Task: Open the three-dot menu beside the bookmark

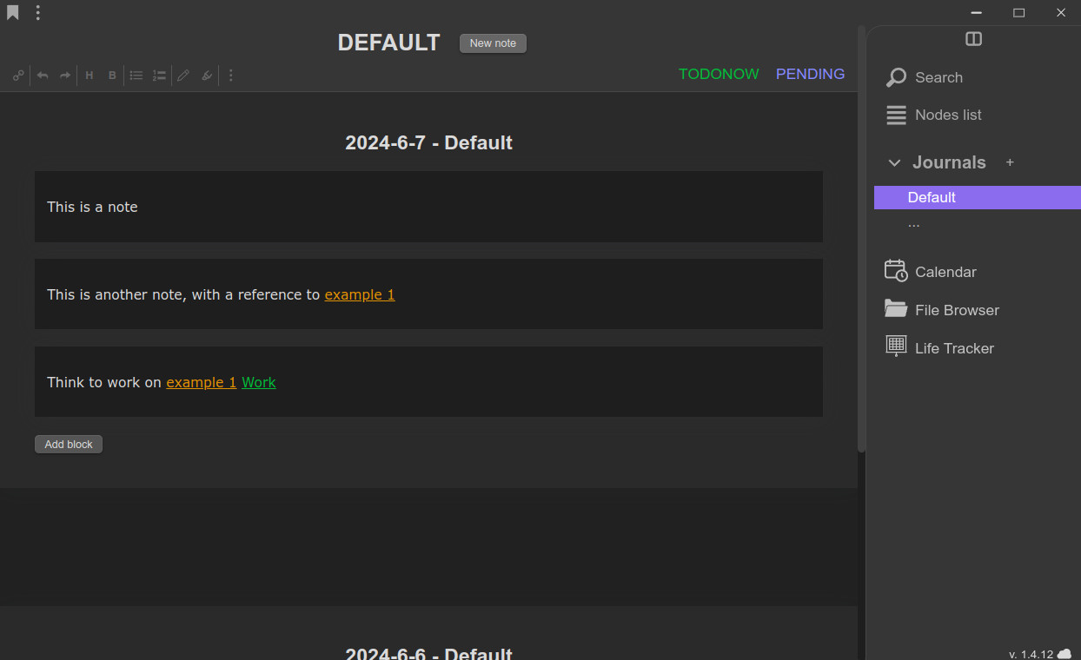Action: [x=37, y=13]
